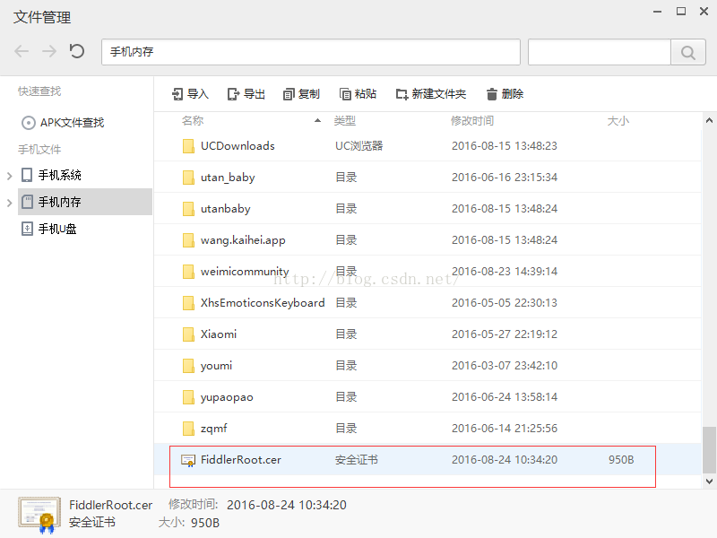Select 手机系统 in the sidebar
717x538 pixels.
(52, 175)
